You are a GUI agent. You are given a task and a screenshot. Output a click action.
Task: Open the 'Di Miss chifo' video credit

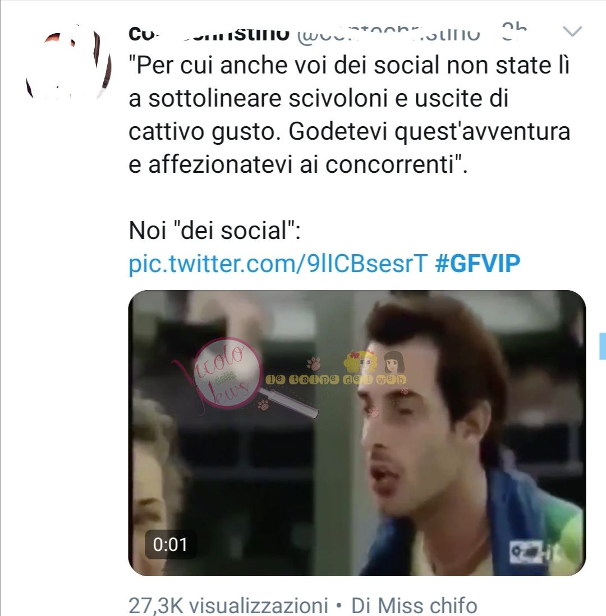[414, 605]
